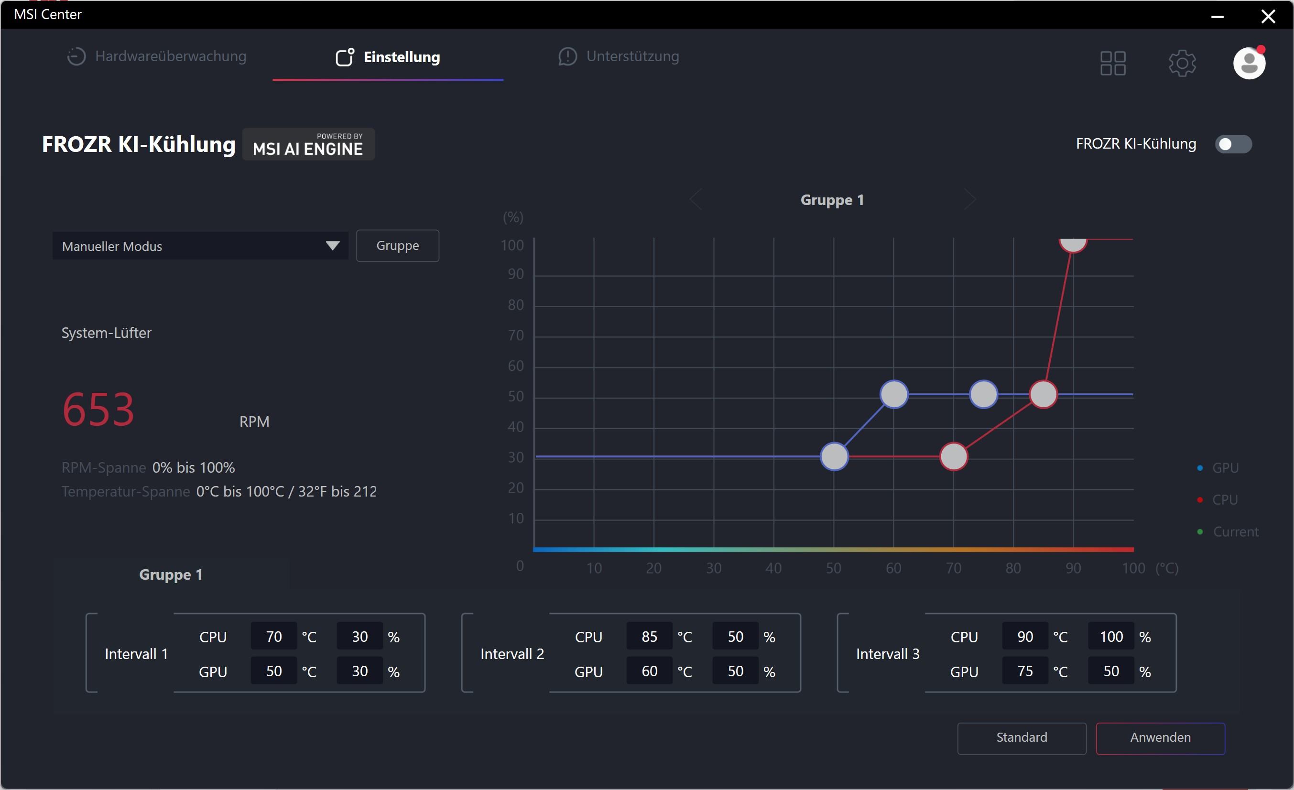This screenshot has height=790, width=1294.
Task: Open the Unterstützung tab
Action: [632, 57]
